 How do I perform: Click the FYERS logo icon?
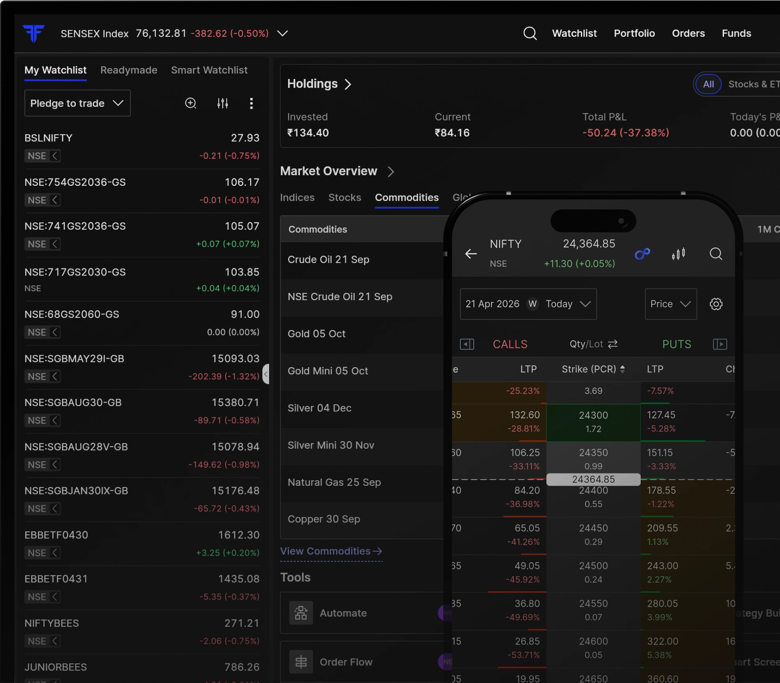[x=34, y=33]
